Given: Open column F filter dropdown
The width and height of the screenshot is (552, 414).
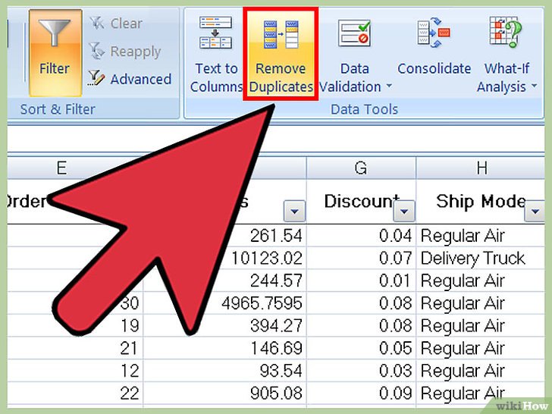Looking at the screenshot, I should click(x=294, y=212).
